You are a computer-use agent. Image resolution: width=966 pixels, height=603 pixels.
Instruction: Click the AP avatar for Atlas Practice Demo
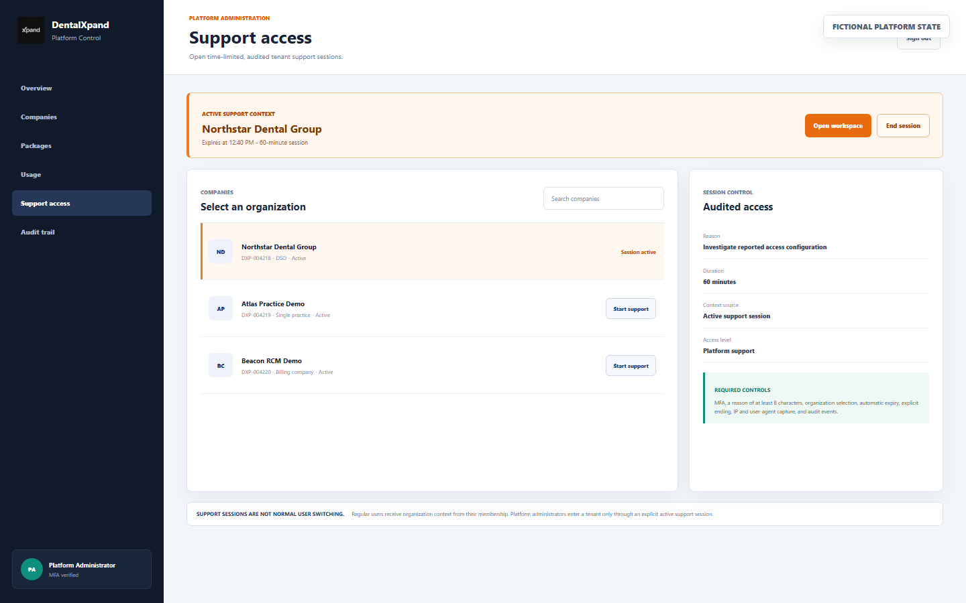click(221, 309)
